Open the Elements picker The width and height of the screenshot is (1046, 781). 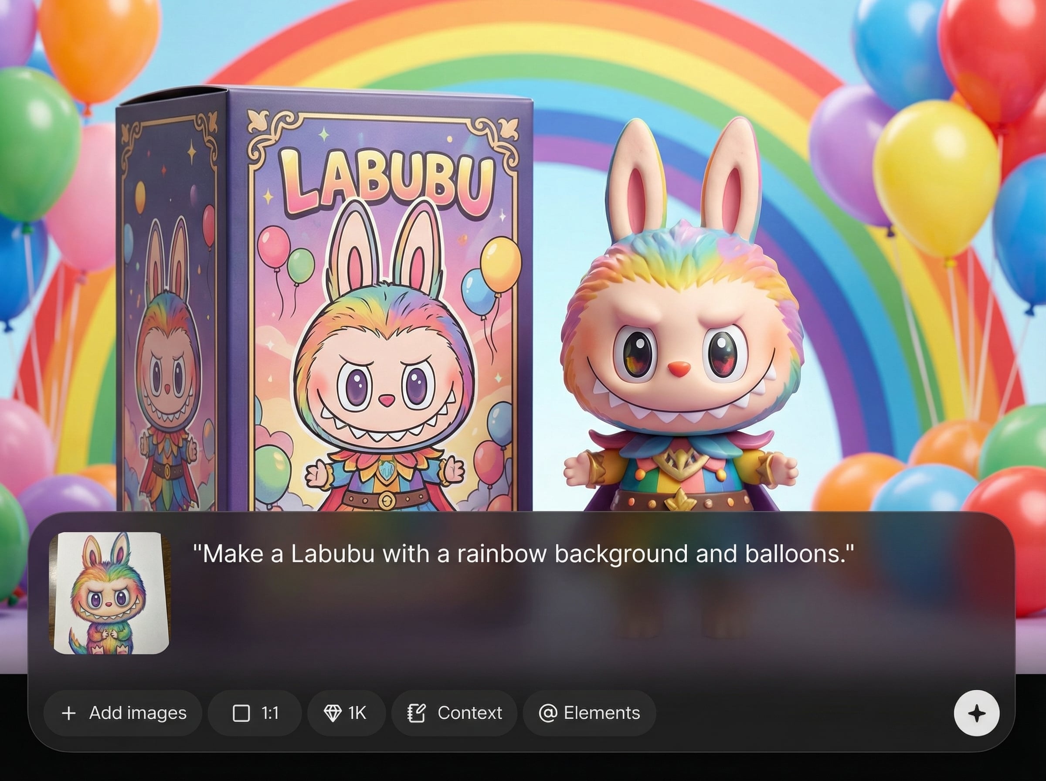pos(589,713)
